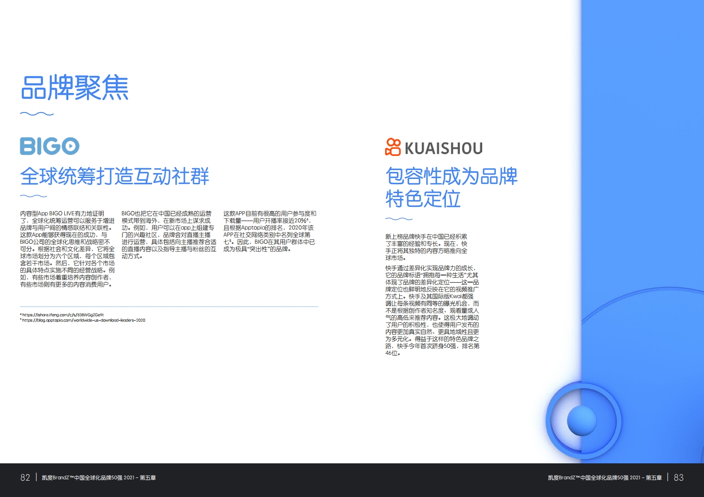Click the right footer chapter title text
Image resolution: width=704 pixels, height=497 pixels.
pos(604,478)
